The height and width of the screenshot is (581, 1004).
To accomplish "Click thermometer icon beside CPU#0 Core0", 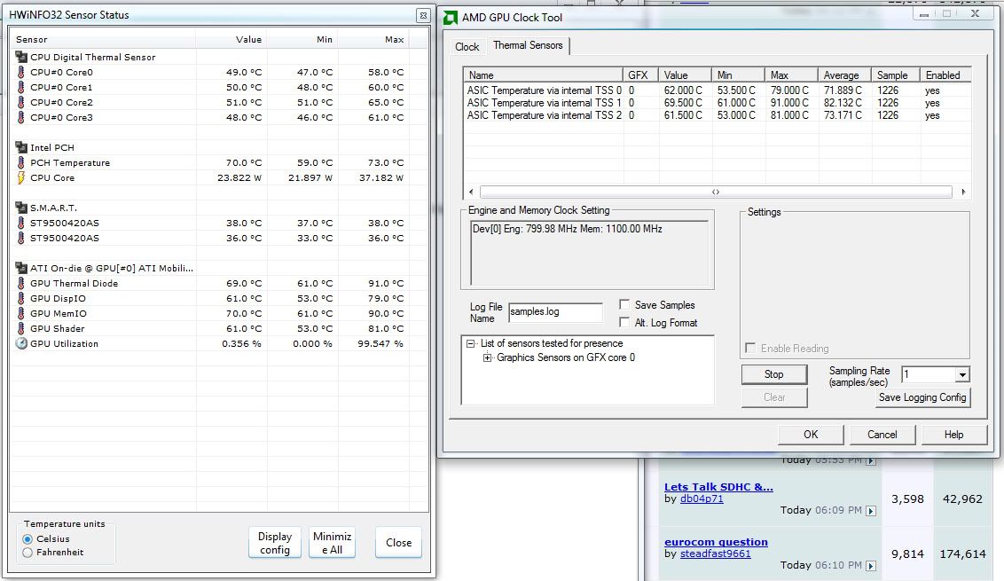I will (21, 73).
